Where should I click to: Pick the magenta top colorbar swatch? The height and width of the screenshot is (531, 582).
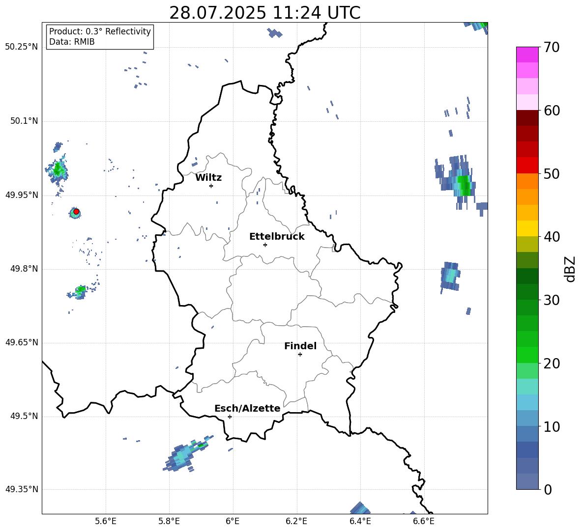(527, 55)
